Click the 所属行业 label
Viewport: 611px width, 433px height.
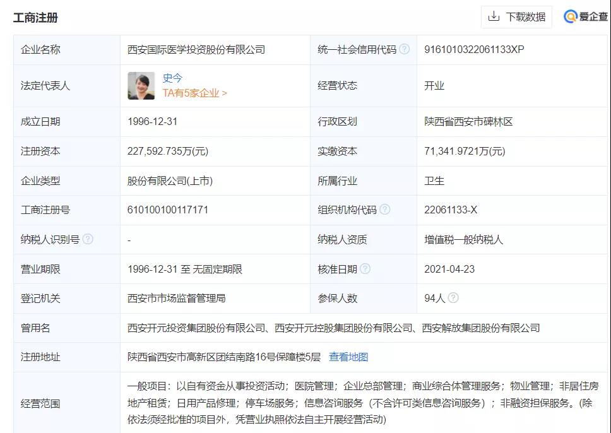click(x=338, y=181)
